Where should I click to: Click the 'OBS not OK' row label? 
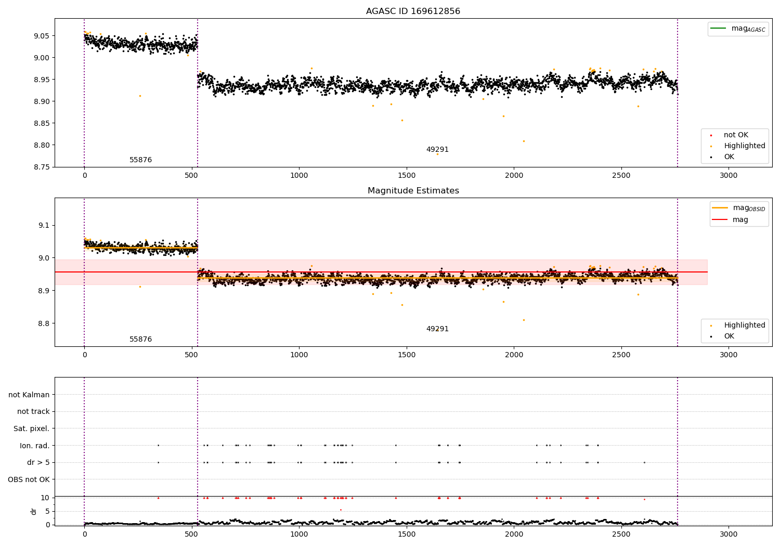[x=29, y=479]
